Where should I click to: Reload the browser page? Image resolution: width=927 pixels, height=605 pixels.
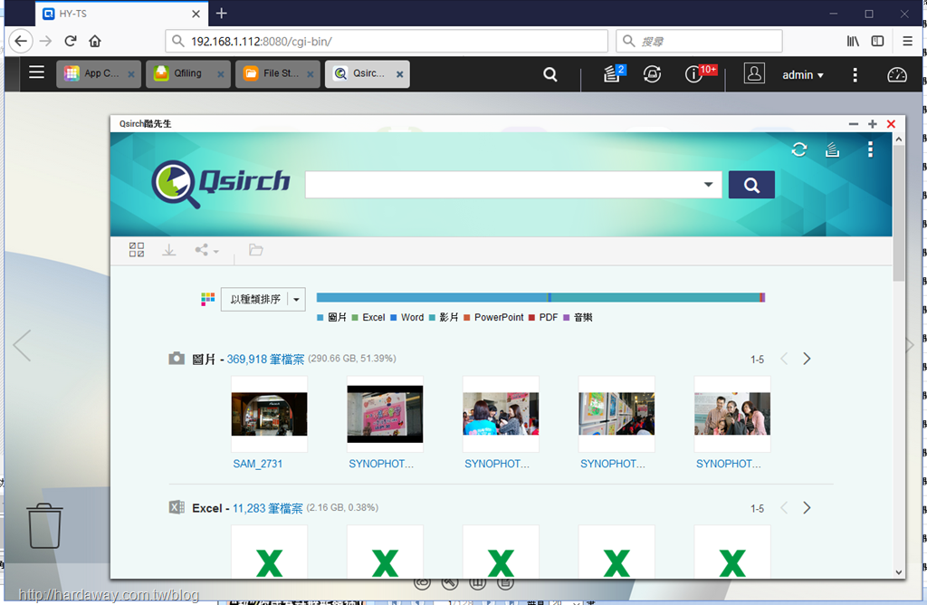pos(71,41)
